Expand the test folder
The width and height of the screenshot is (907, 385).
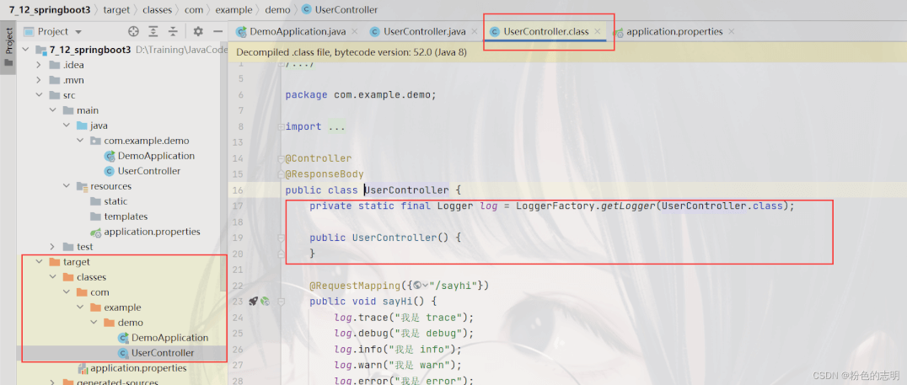point(52,247)
